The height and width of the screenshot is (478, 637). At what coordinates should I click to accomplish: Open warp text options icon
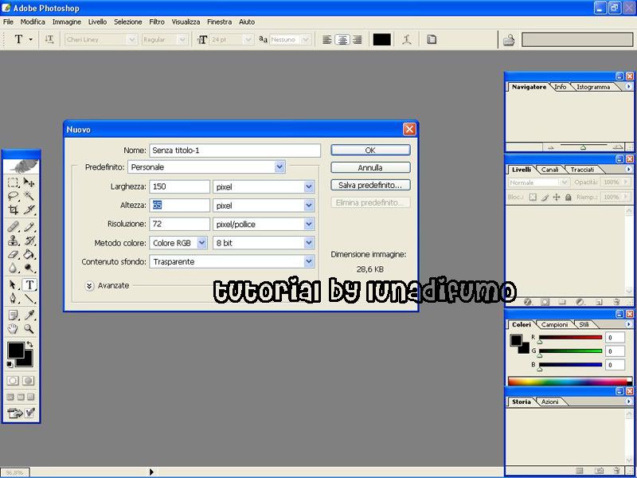407,39
